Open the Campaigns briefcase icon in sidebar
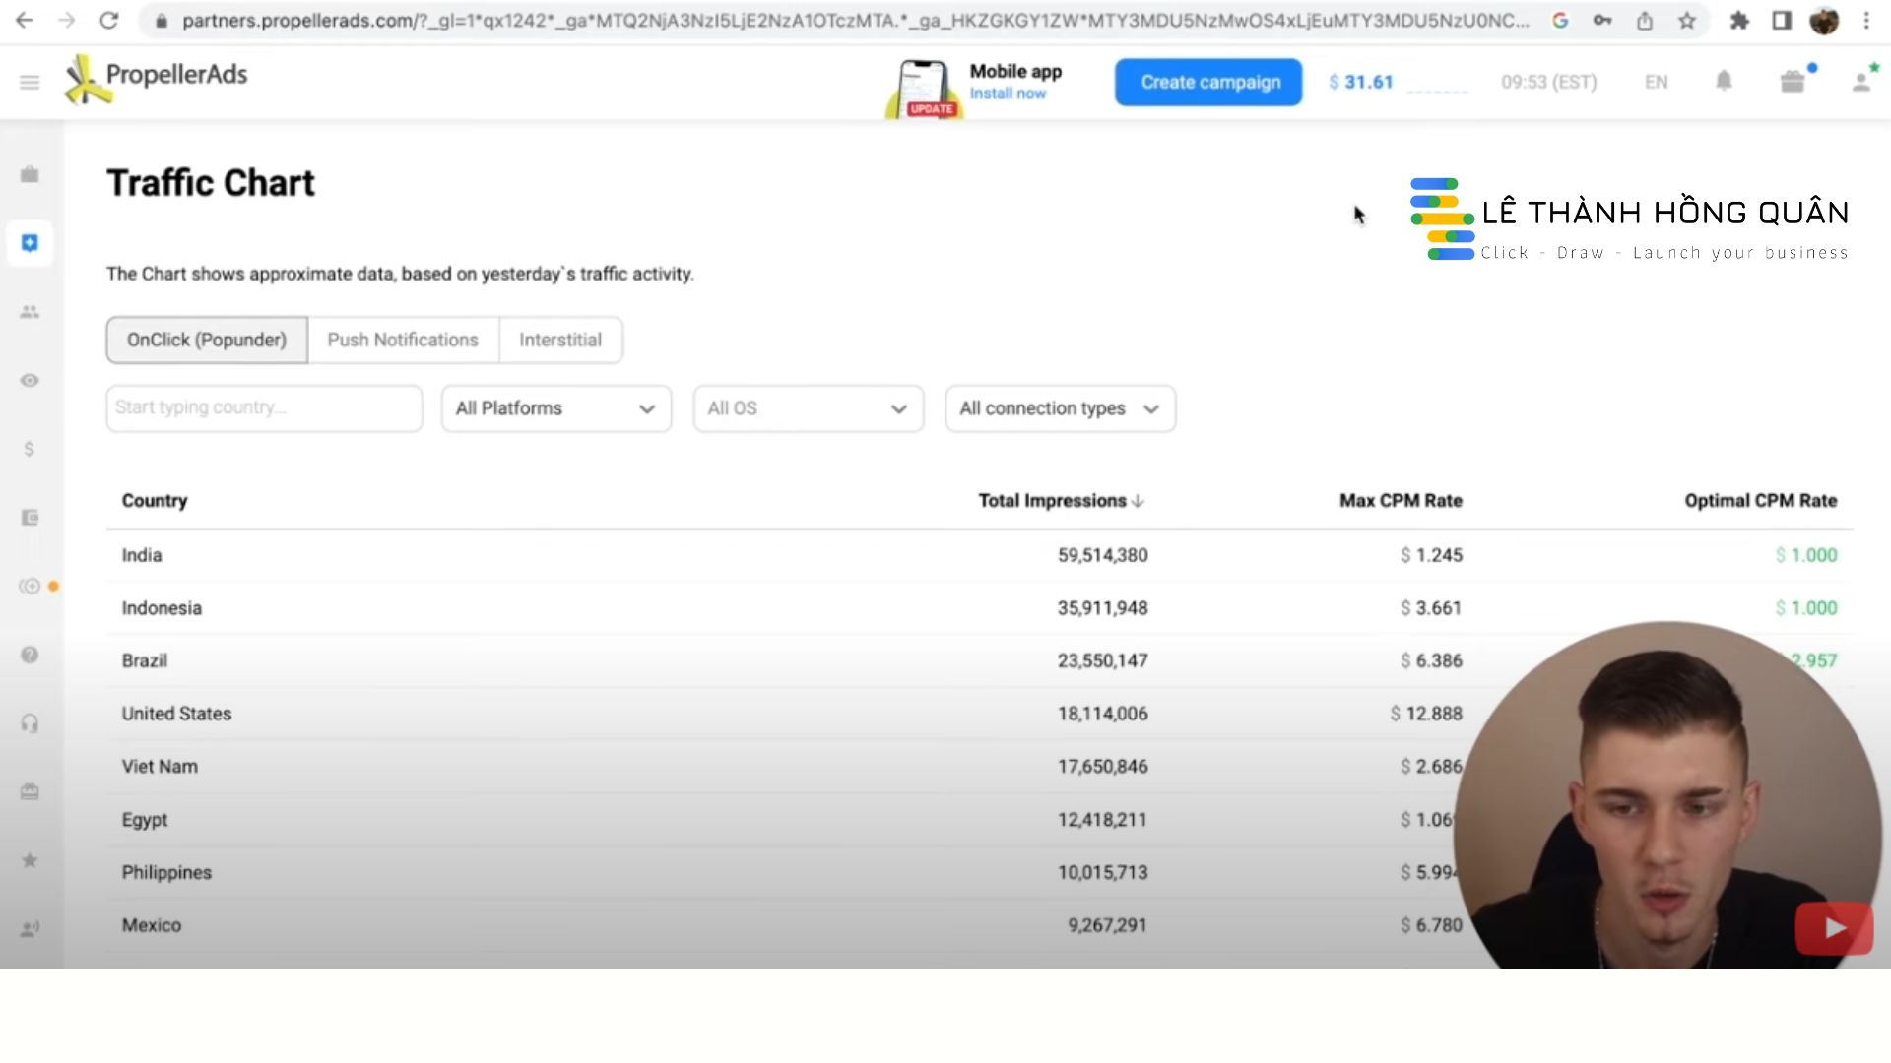Image resolution: width=1891 pixels, height=1063 pixels. coord(30,173)
